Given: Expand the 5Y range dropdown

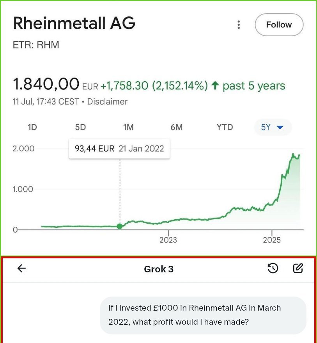Looking at the screenshot, I should pos(273,127).
